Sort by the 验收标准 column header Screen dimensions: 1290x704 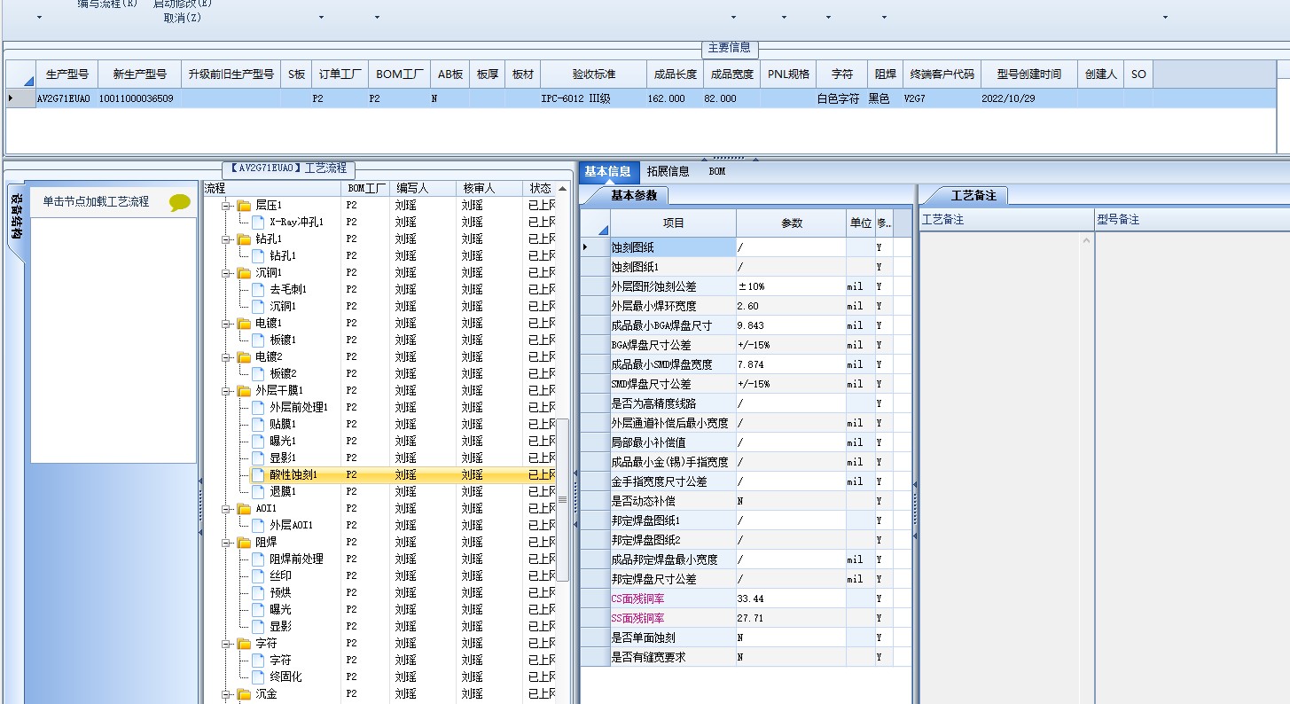[x=593, y=74]
